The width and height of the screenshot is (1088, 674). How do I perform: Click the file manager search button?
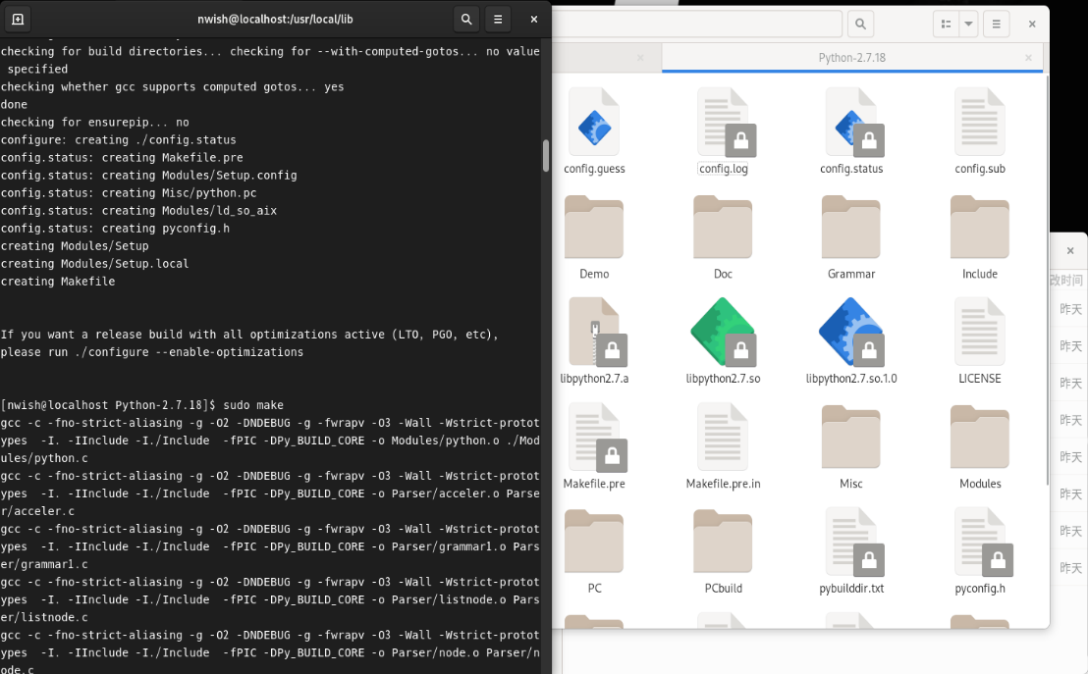(x=860, y=24)
